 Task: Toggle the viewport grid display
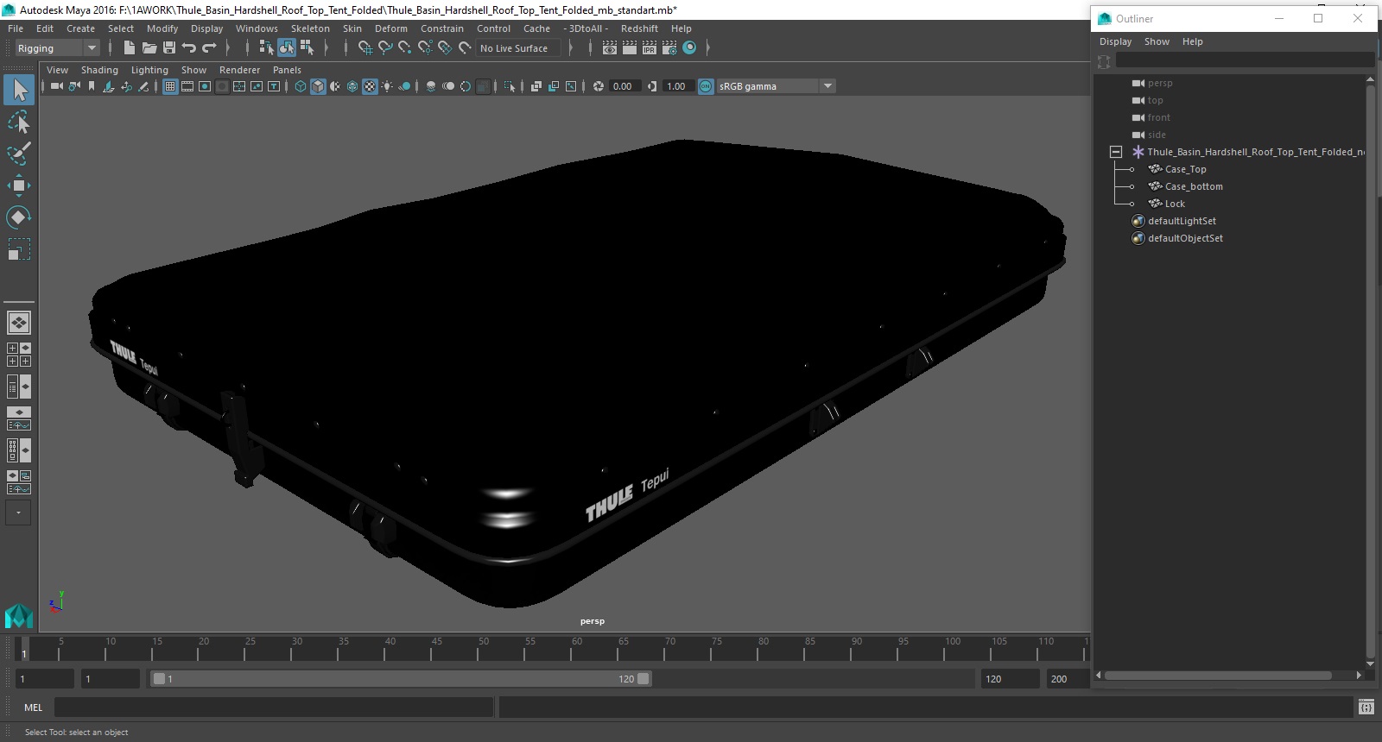pyautogui.click(x=170, y=86)
